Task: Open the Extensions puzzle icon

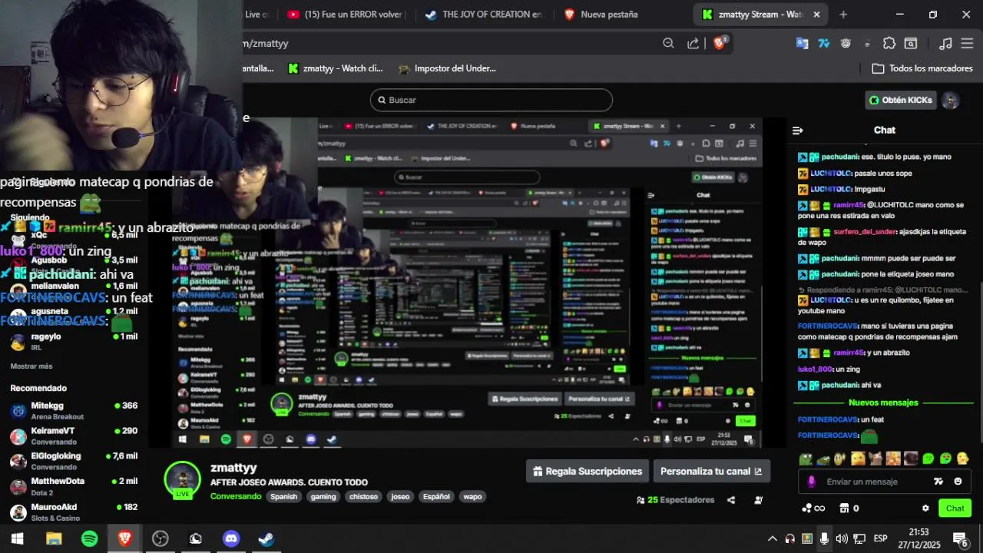Action: coord(889,43)
